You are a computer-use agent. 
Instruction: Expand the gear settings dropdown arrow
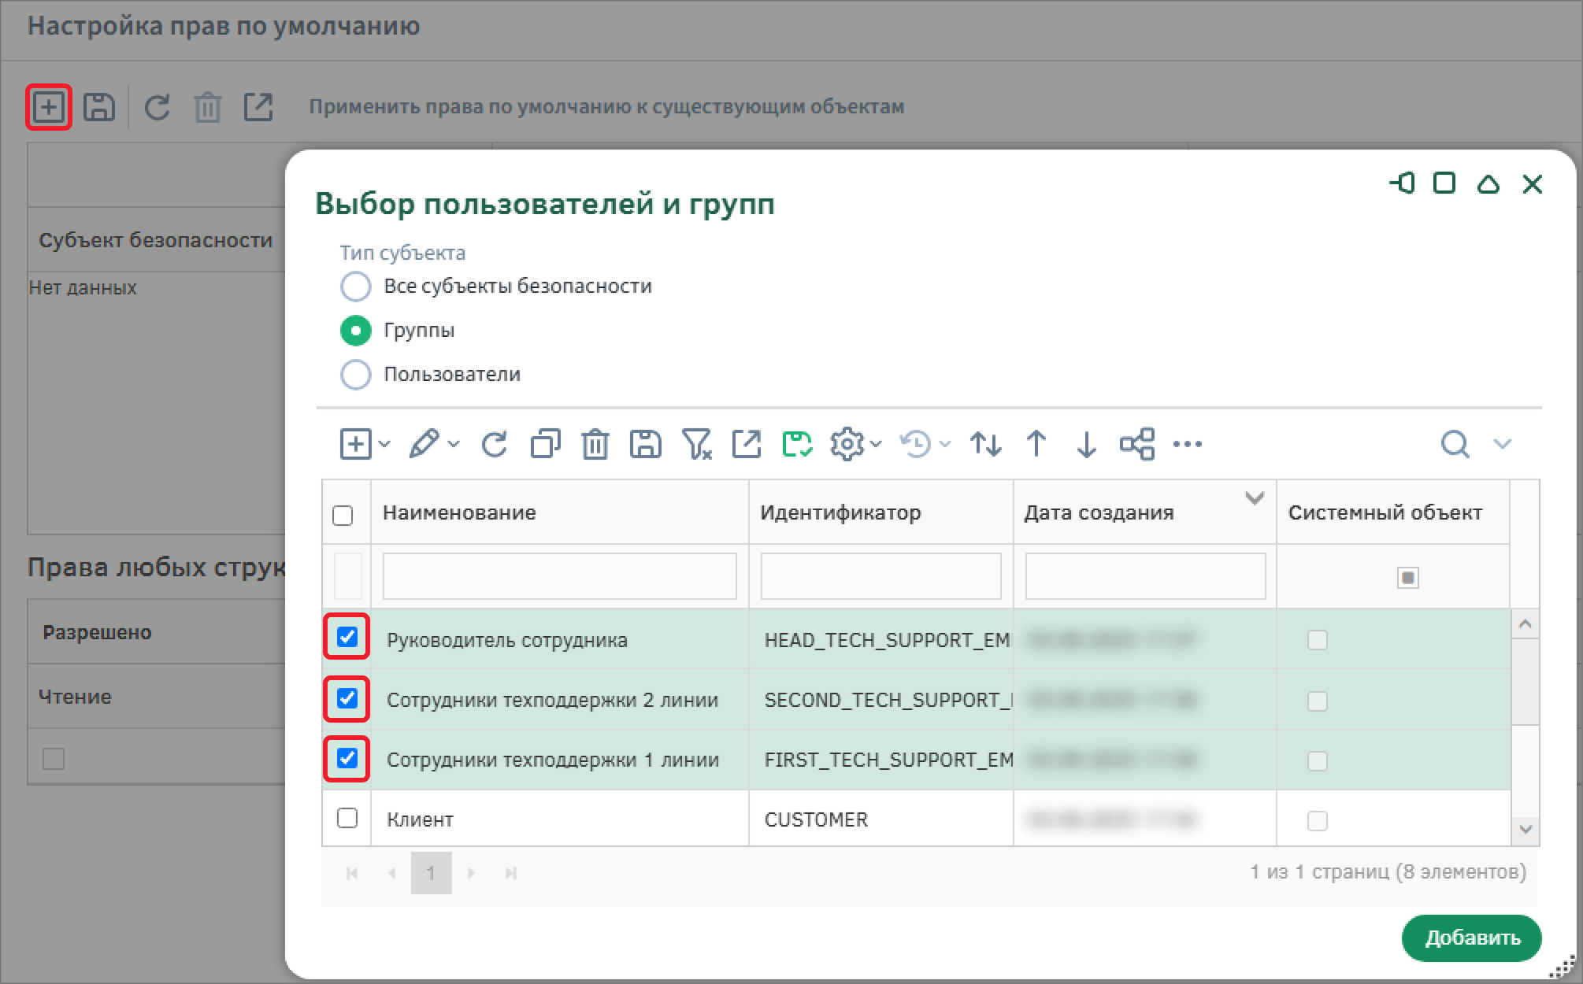point(876,444)
